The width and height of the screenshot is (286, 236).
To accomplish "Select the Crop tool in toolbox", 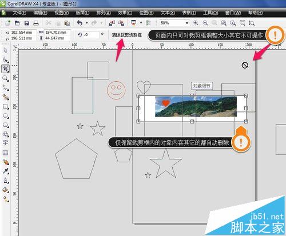I will 5,69.
